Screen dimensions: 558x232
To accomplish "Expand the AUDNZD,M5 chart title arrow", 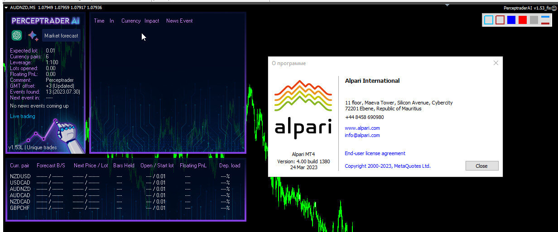I will point(6,8).
